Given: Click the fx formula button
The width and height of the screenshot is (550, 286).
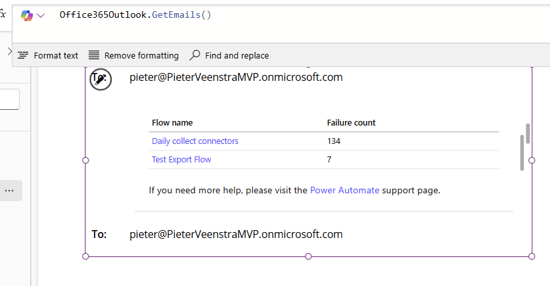Looking at the screenshot, I should (x=3, y=14).
